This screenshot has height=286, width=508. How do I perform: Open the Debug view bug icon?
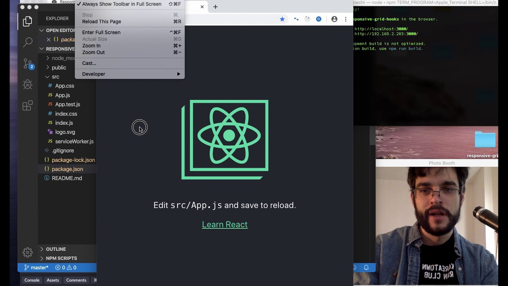(27, 84)
